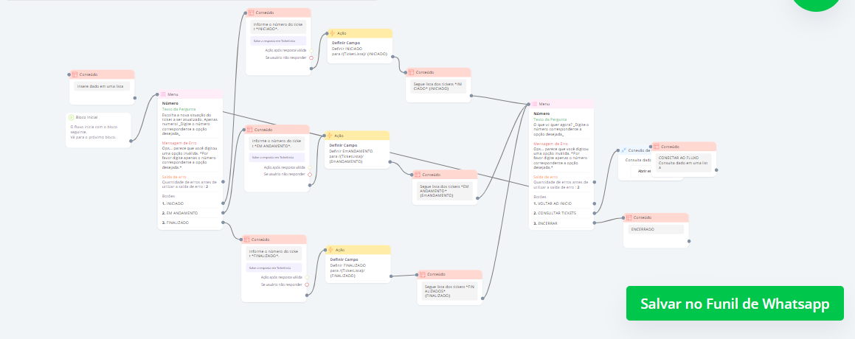Click the header icon of the ENCERRADO content block
Image resolution: width=855 pixels, height=339 pixels.
coord(629,217)
